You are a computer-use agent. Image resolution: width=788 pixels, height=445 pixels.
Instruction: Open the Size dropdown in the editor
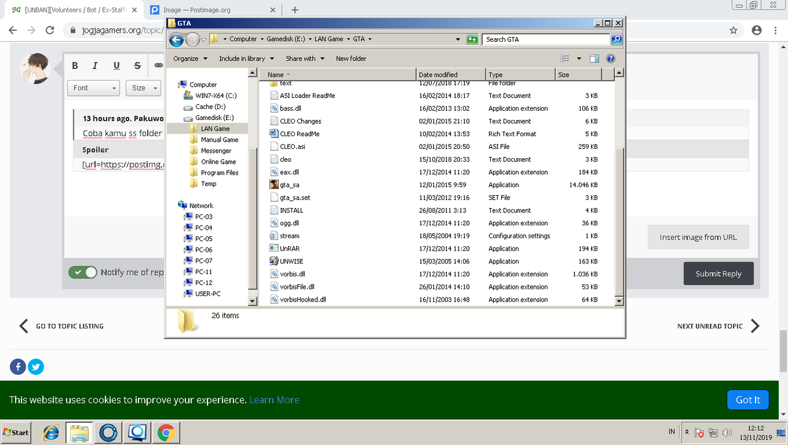(143, 88)
